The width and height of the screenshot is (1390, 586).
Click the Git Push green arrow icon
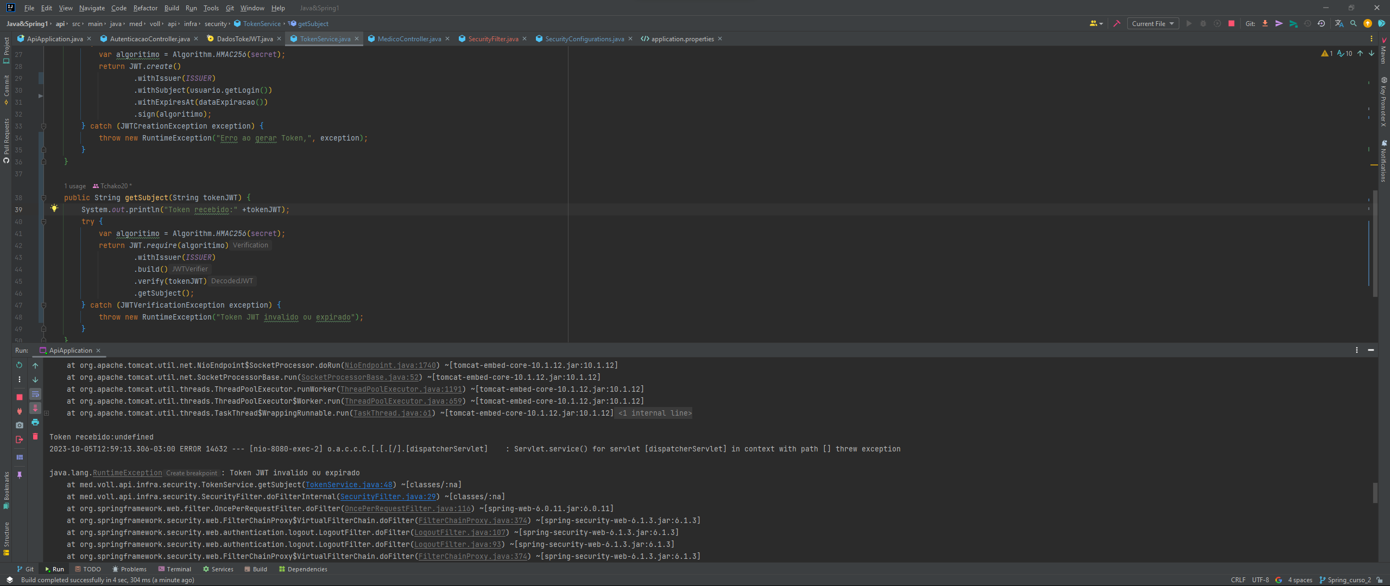pyautogui.click(x=1293, y=23)
